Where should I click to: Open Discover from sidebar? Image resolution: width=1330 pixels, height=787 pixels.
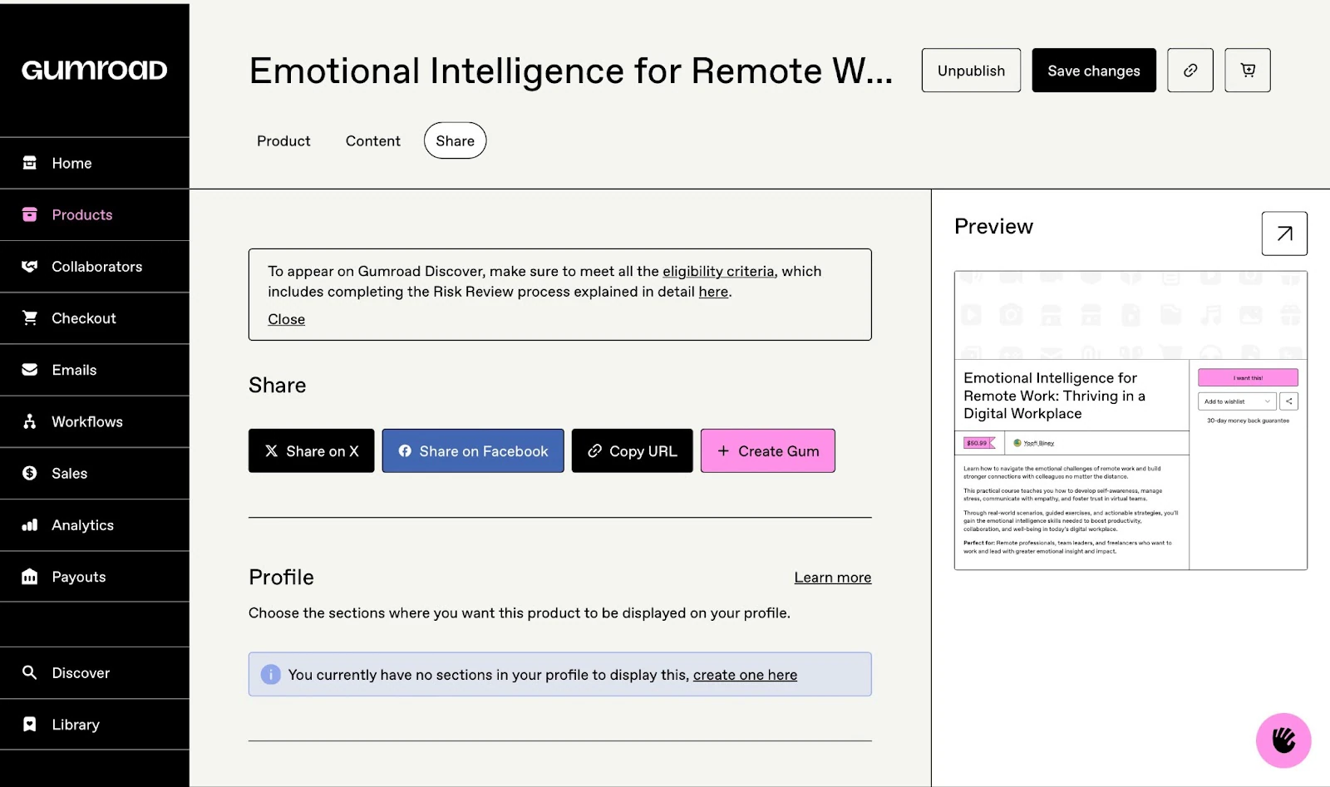(95, 672)
